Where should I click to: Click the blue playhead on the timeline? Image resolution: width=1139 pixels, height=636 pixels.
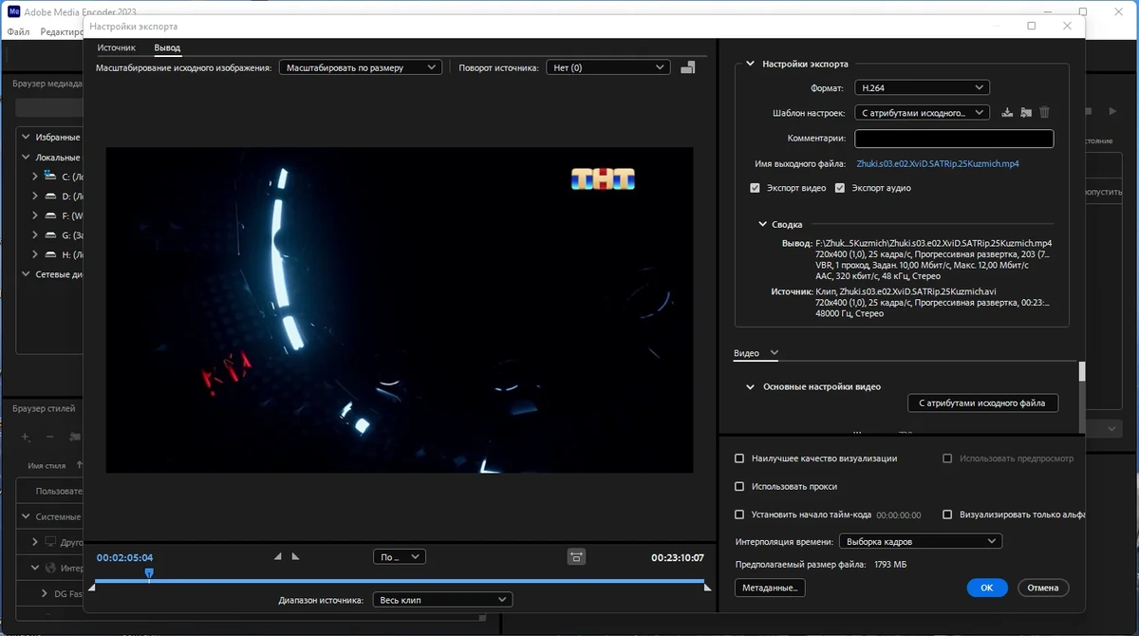point(149,572)
